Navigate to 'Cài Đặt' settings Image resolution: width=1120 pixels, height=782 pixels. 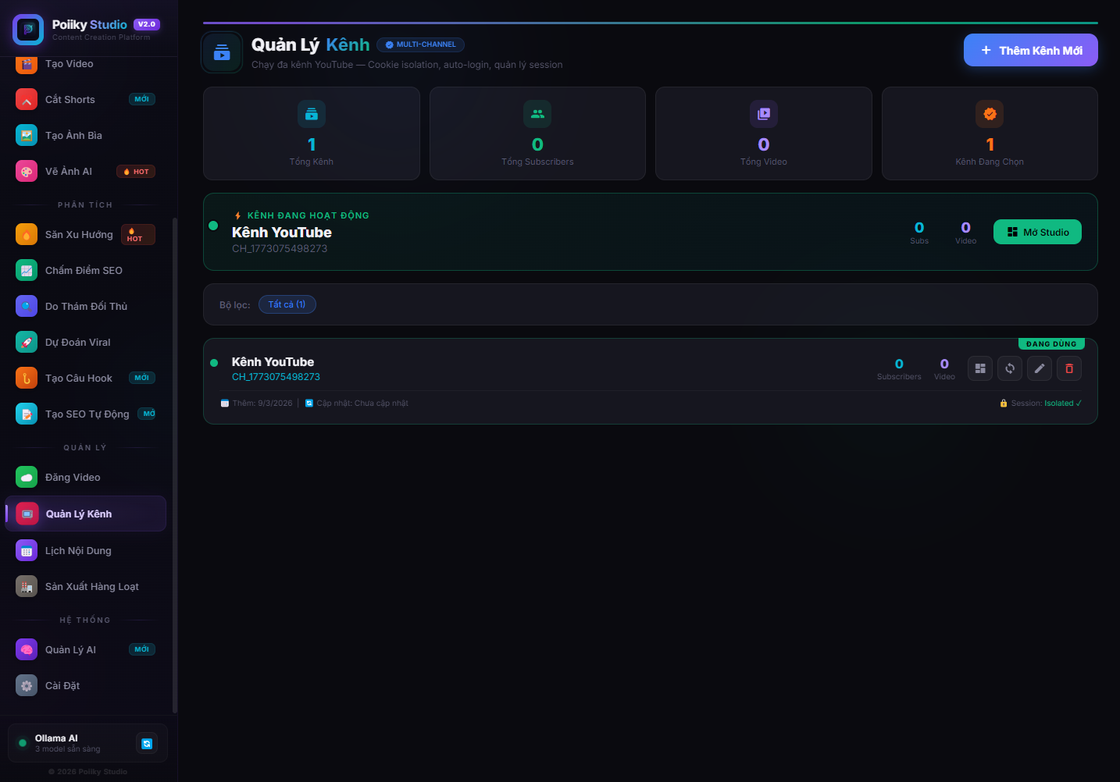click(x=62, y=685)
